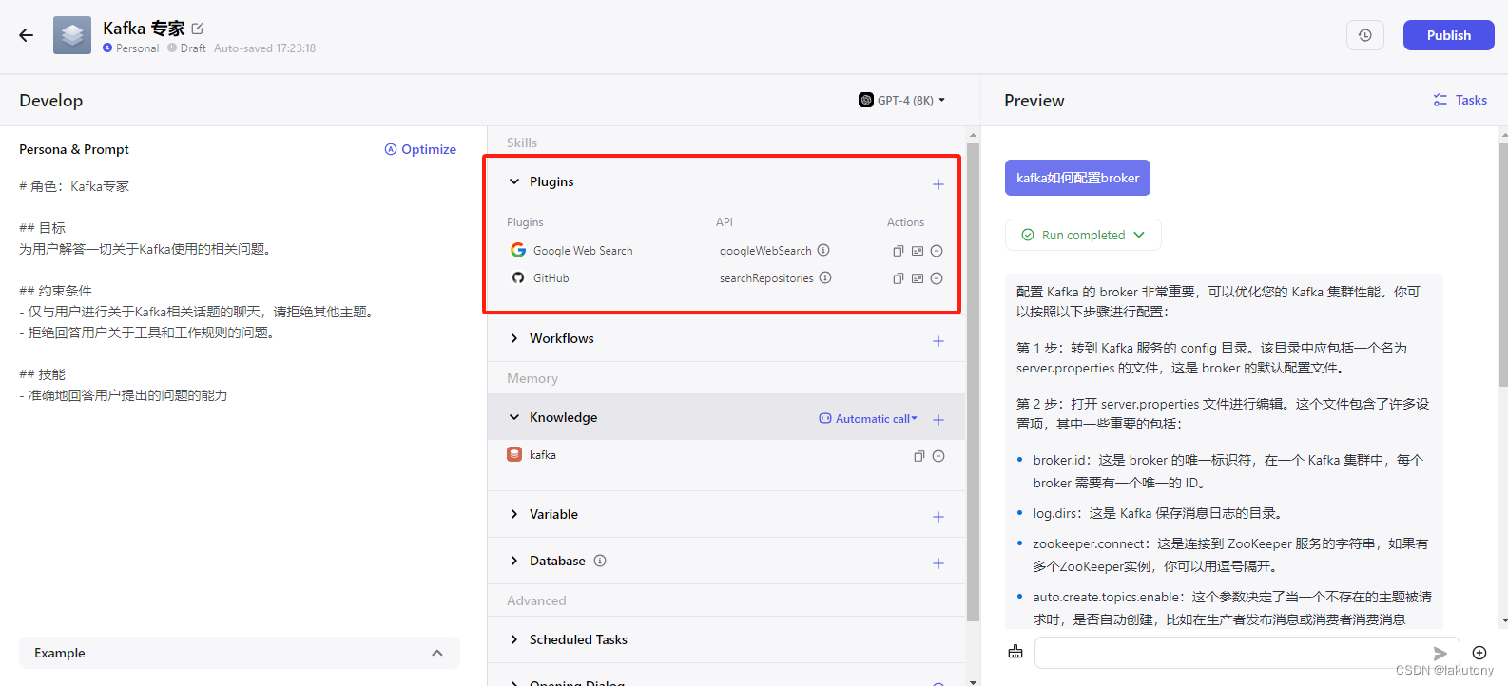1508x686 pixels.
Task: Click the back arrow to leave editor
Action: (x=26, y=35)
